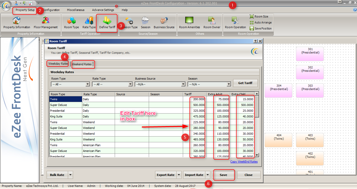Image resolution: width=357 pixels, height=189 pixels.
Task: Expand the Room Type dropdown filter
Action: pyautogui.click(x=88, y=84)
